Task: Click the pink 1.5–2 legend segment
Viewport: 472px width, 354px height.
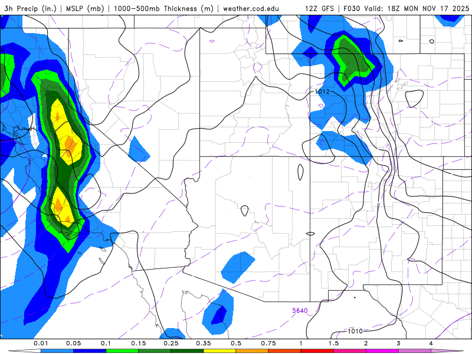Action: (350, 351)
